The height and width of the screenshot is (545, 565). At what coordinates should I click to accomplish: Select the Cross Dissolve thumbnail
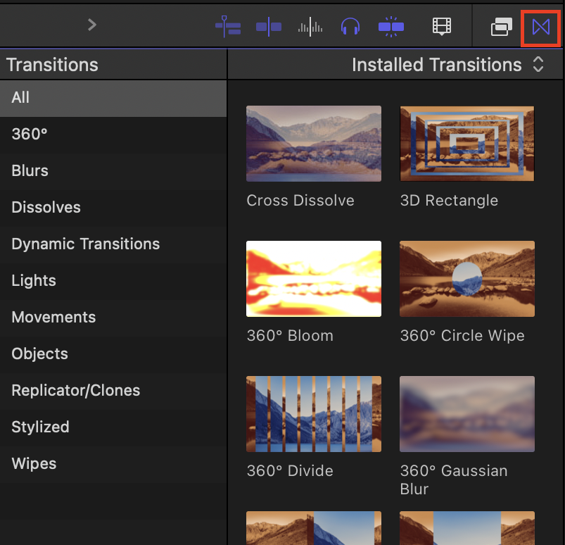pyautogui.click(x=314, y=144)
